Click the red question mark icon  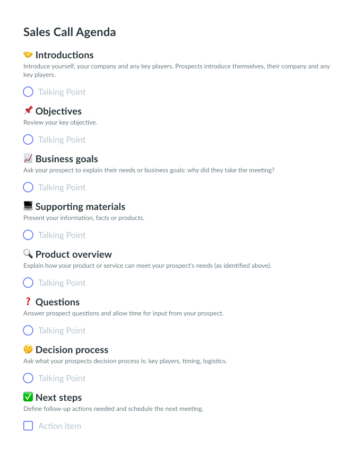point(28,301)
